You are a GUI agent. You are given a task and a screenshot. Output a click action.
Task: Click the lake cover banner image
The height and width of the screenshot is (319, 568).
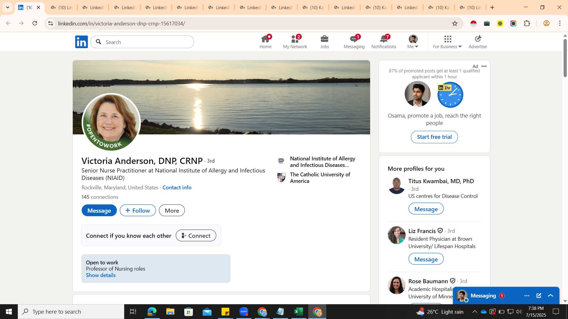point(221,97)
